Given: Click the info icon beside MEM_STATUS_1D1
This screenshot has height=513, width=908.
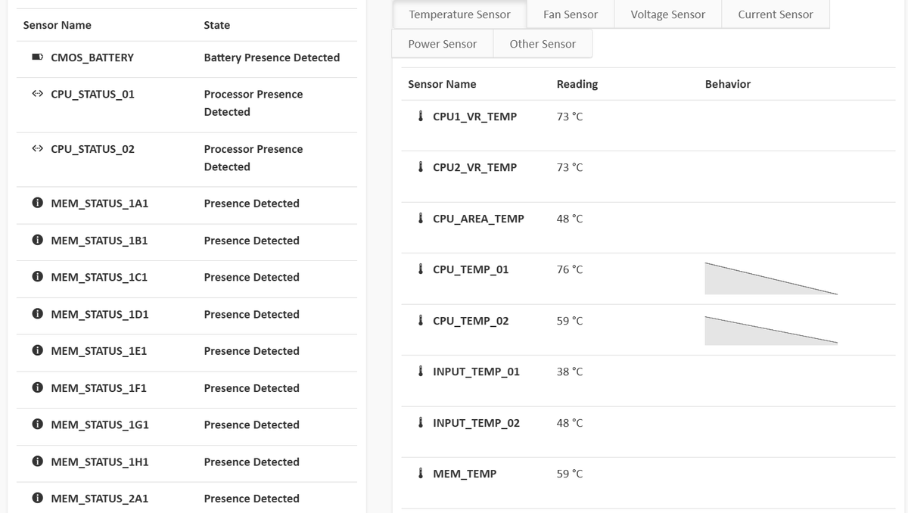Looking at the screenshot, I should point(36,315).
